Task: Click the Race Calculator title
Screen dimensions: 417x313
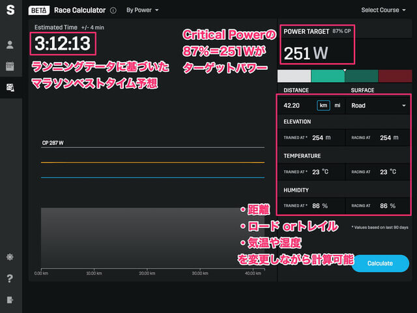Action: tap(79, 10)
